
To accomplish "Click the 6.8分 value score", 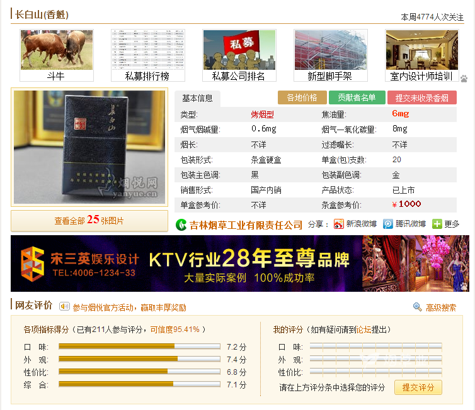I will point(237,372).
